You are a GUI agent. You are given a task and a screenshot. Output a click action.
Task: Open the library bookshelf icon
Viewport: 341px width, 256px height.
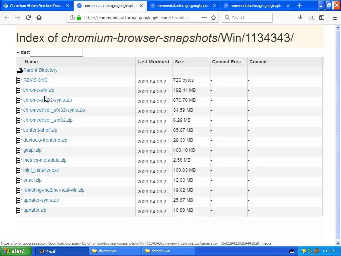tap(311, 18)
